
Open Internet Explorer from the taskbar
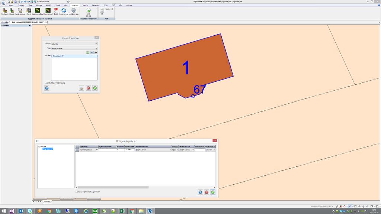86,211
